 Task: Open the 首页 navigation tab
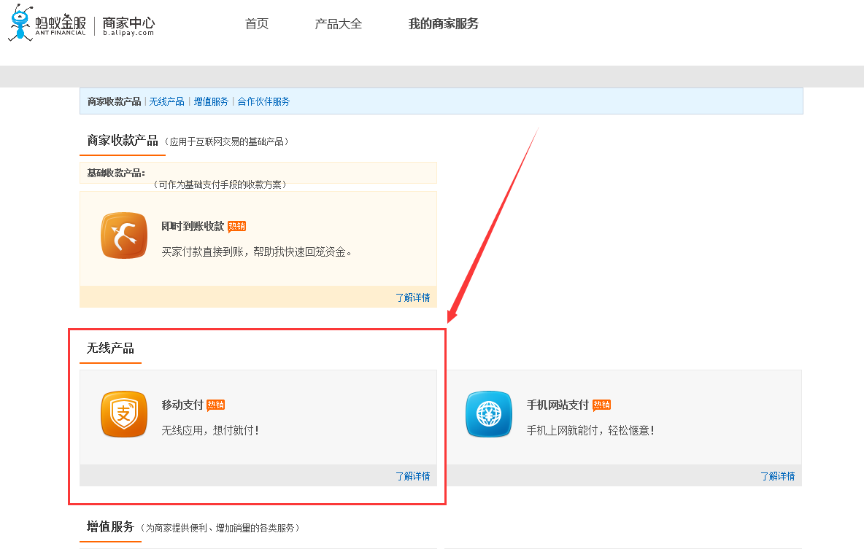pyautogui.click(x=257, y=24)
